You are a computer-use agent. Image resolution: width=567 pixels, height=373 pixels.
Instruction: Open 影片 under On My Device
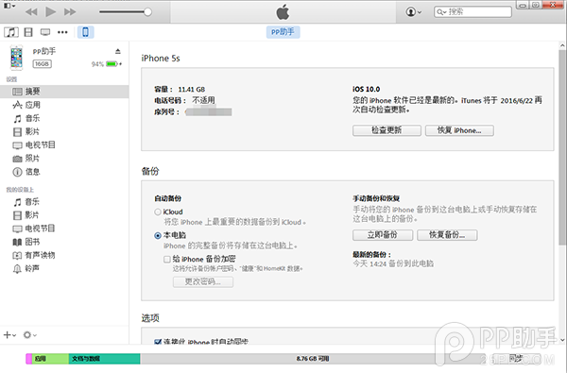pos(64,215)
